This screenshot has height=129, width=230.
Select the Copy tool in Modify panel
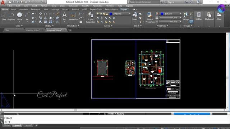[41, 18]
